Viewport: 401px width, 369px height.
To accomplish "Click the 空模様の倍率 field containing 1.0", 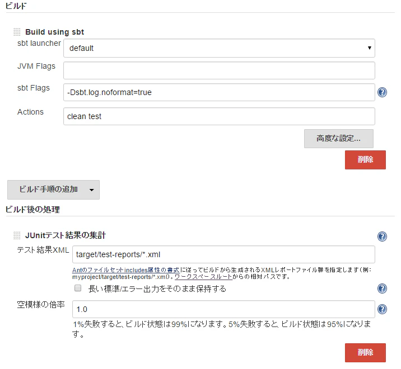I will pos(223,309).
